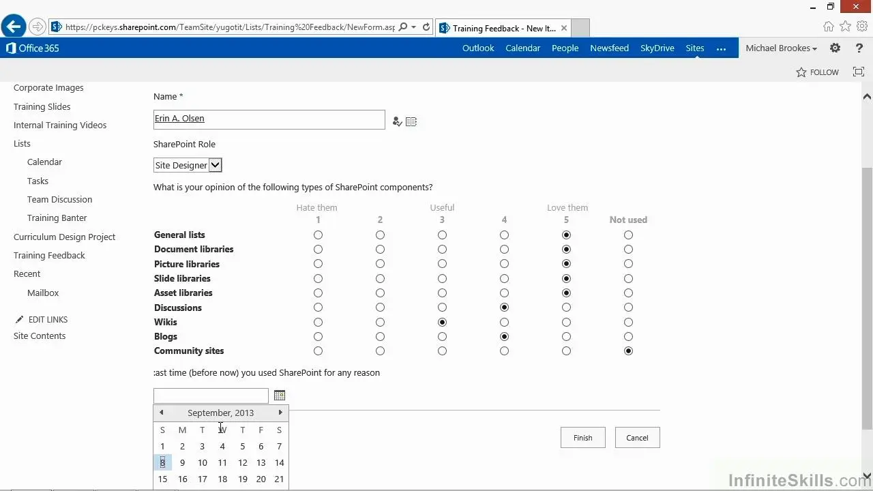Viewport: 873px width, 491px height.
Task: Select rating 3 for Document libraries
Action: coord(442,249)
